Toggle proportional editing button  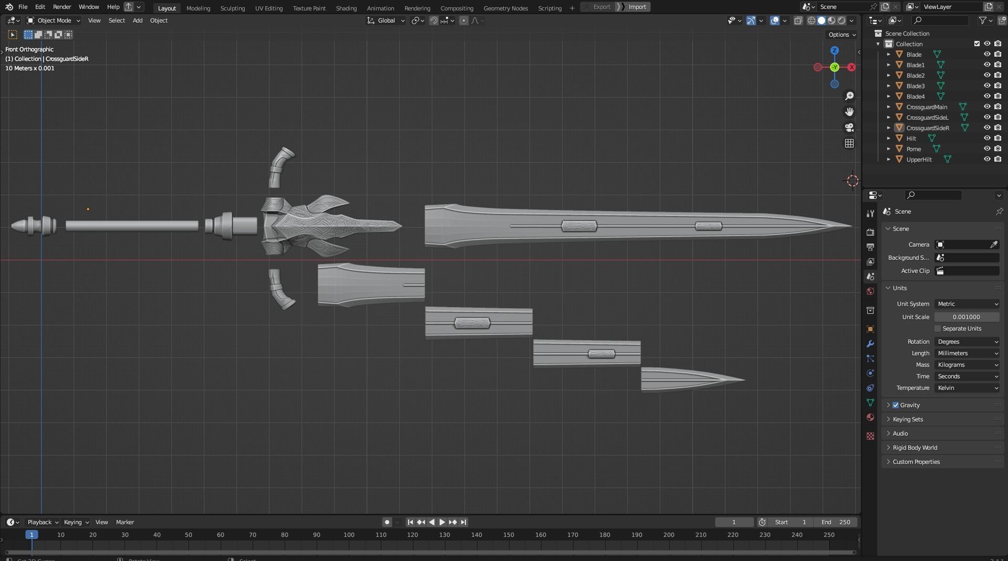[x=464, y=20]
